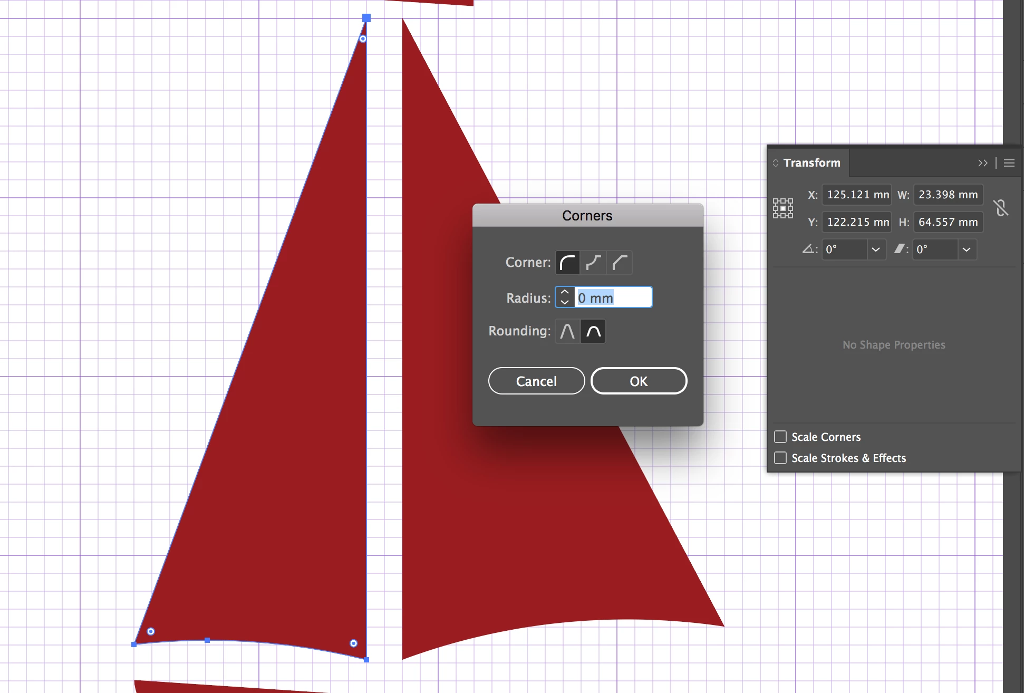Select the Inverted Round corner style icon

[593, 263]
